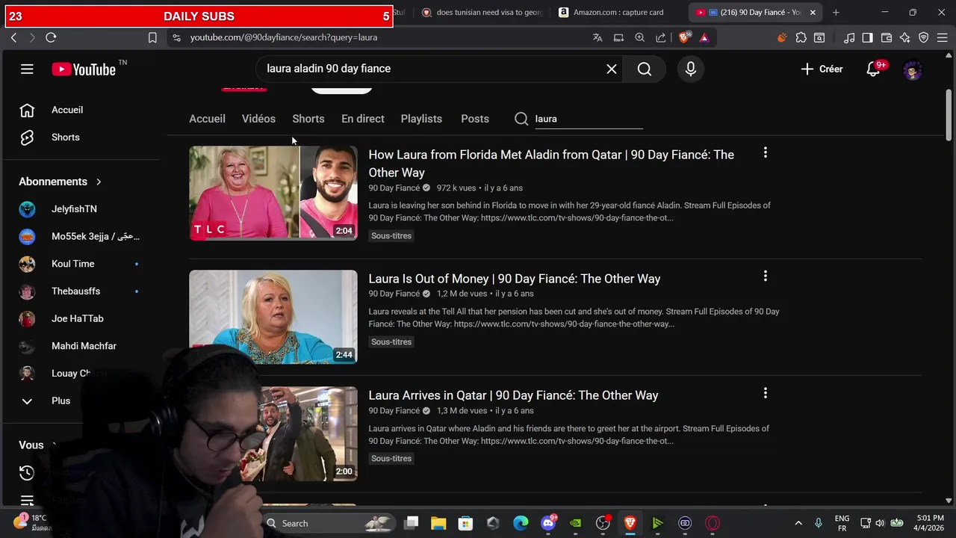Go to the YouTube home logo
Viewport: 956px width, 538px height.
click(84, 69)
